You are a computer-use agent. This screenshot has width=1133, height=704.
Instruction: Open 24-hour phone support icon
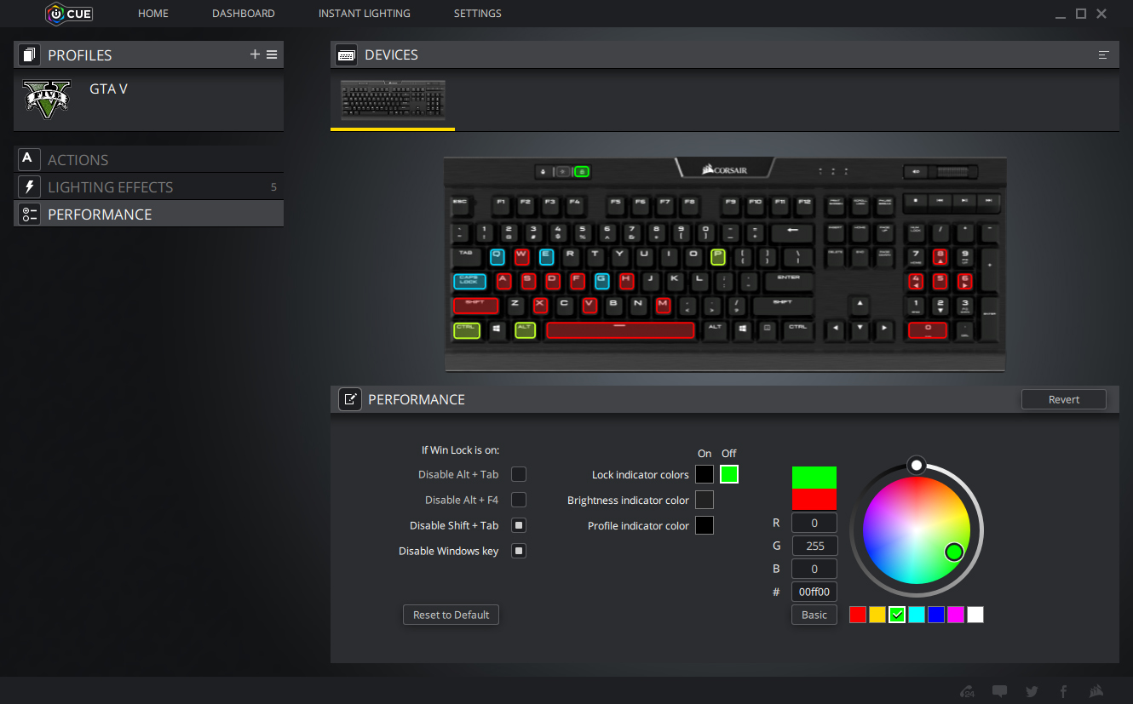click(x=968, y=691)
